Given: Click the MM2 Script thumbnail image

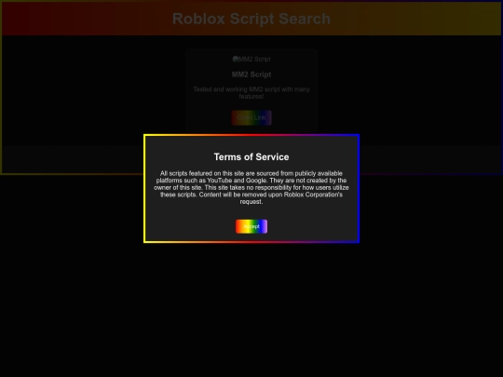Looking at the screenshot, I should 251,59.
